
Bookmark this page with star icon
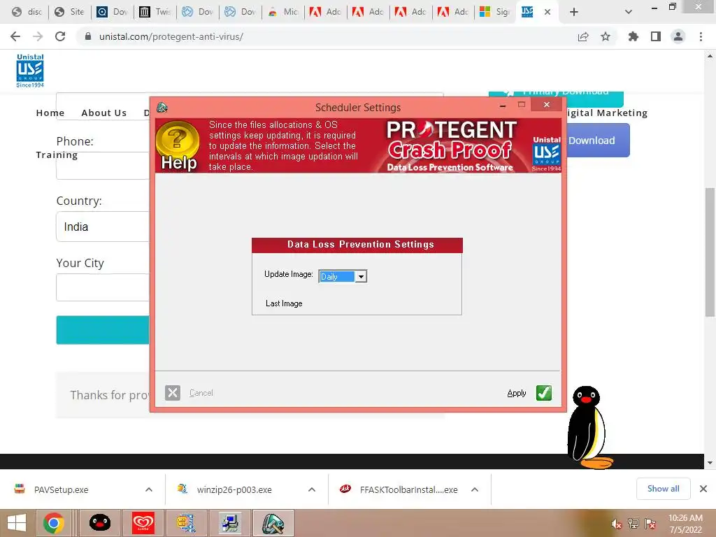[x=606, y=36]
